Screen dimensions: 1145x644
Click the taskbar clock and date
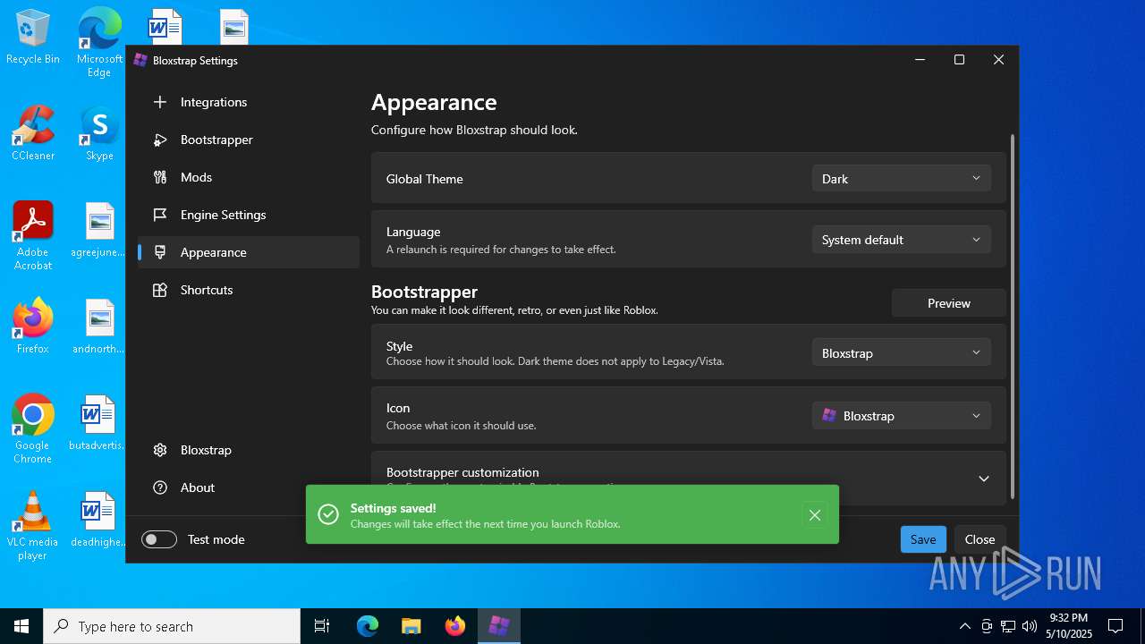tap(1069, 626)
